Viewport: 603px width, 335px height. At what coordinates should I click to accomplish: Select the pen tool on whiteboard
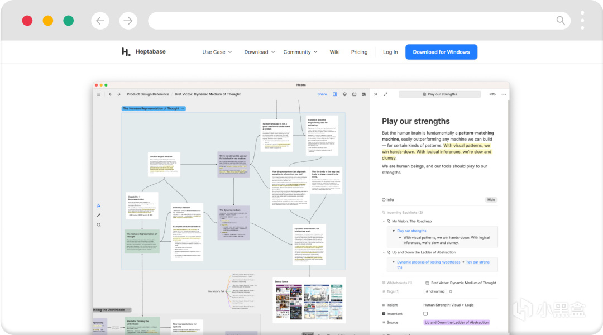coord(99,215)
